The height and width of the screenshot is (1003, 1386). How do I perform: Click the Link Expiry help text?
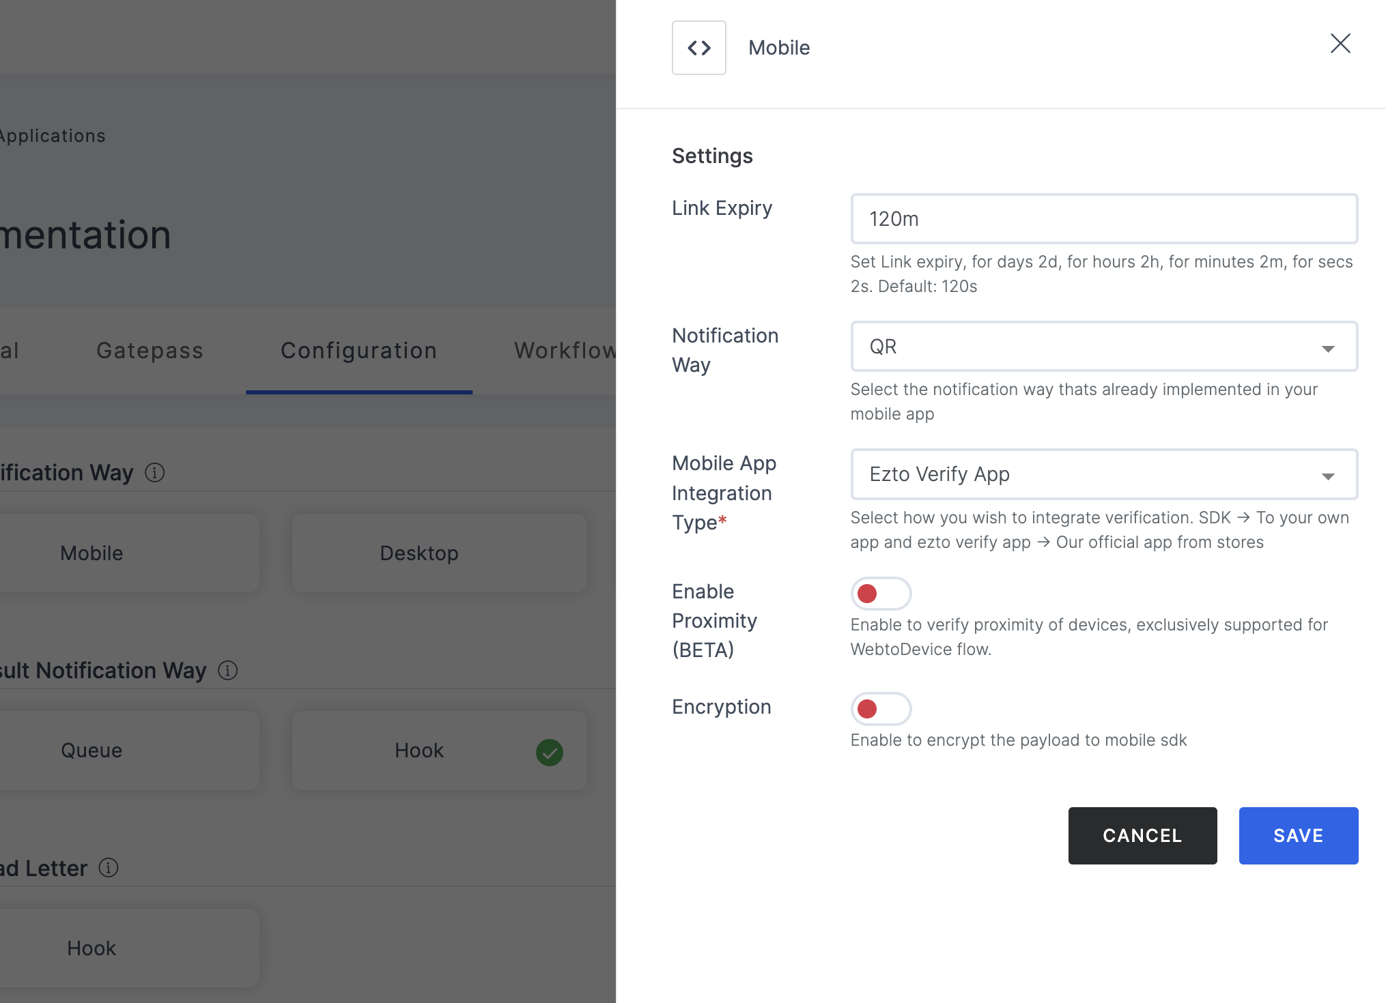pyautogui.click(x=1101, y=274)
